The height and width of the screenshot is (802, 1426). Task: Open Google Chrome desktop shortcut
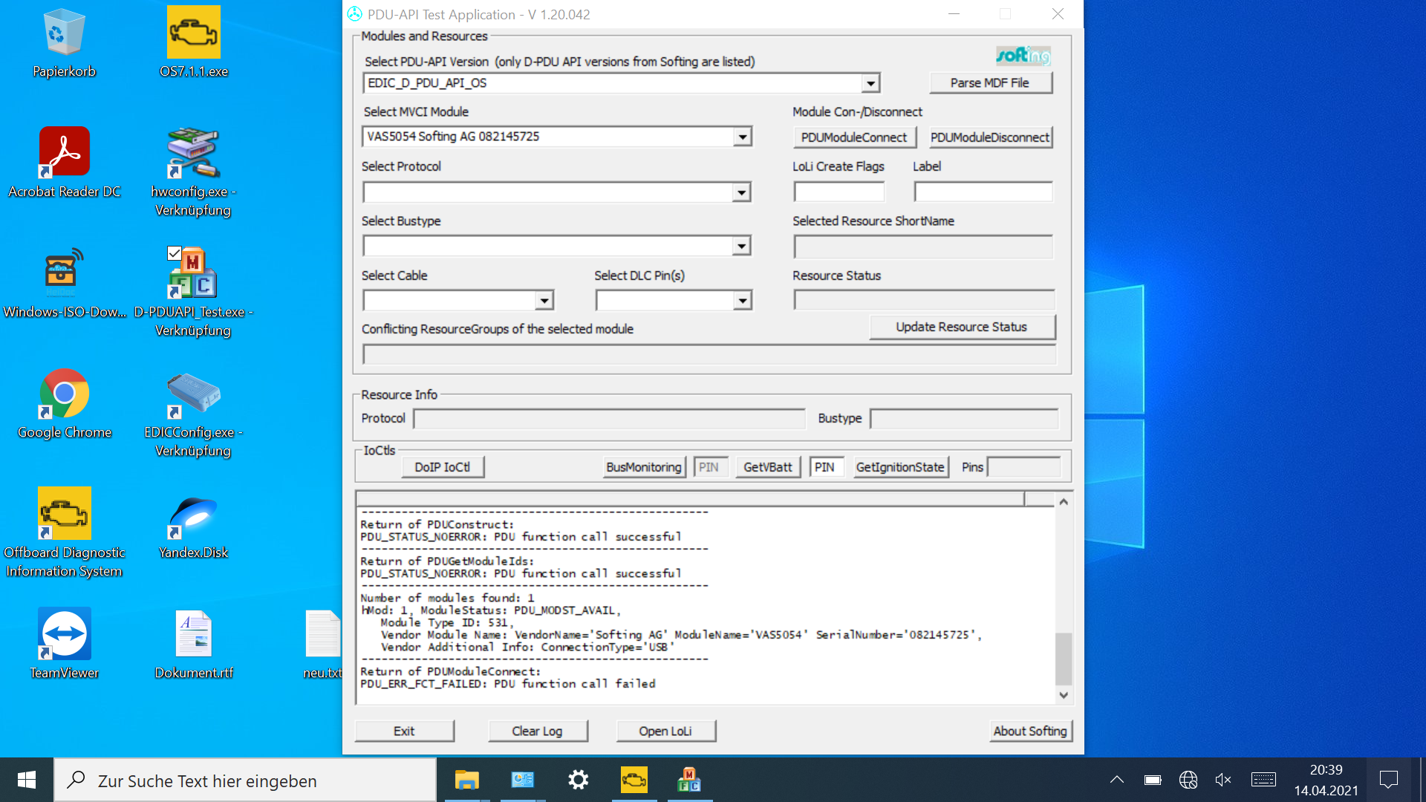click(x=64, y=404)
